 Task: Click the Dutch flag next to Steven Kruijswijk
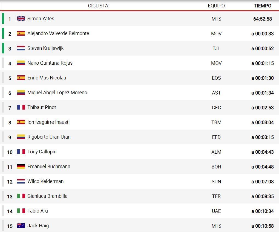[x=21, y=48]
